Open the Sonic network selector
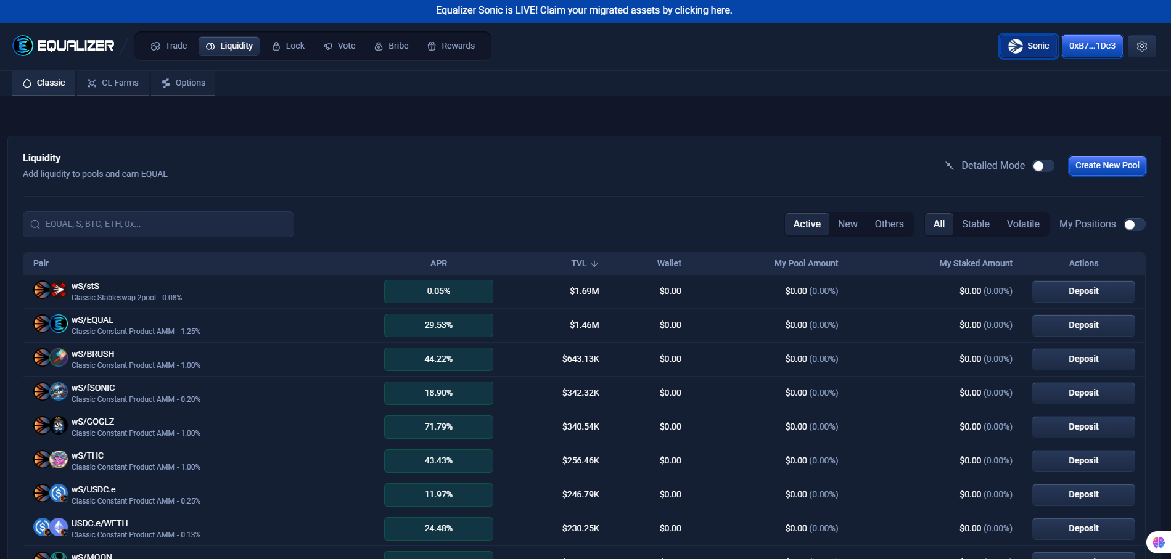The image size is (1171, 559). coord(1029,46)
